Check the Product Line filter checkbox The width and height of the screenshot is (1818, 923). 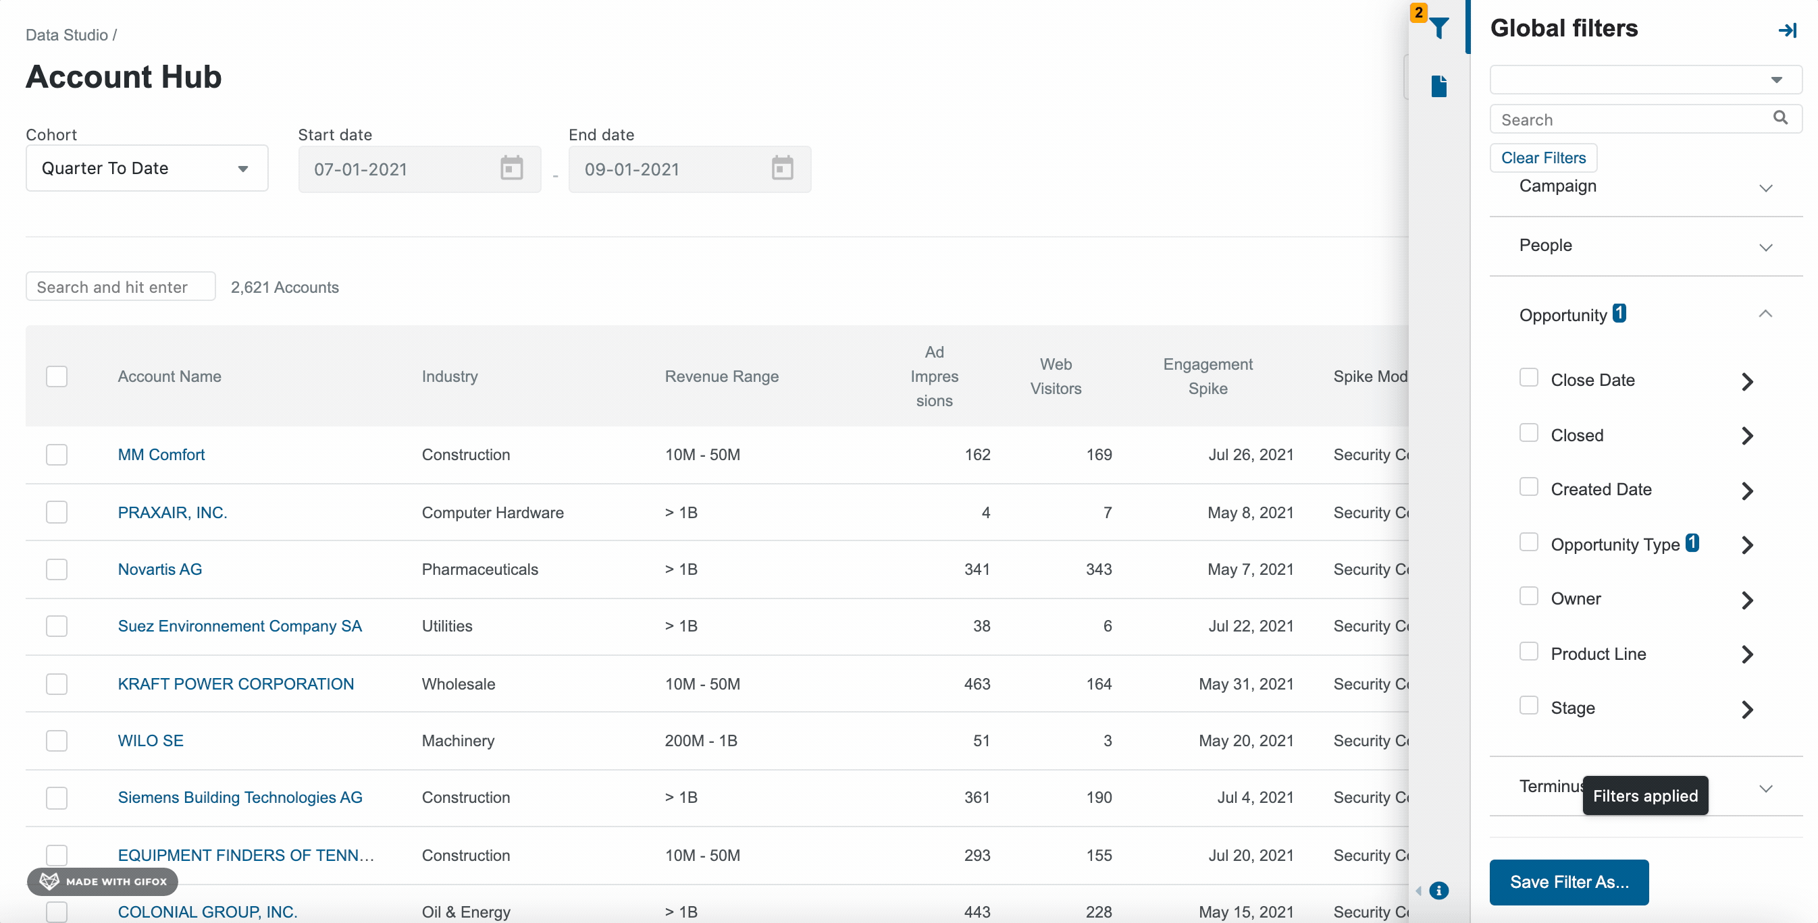point(1529,651)
